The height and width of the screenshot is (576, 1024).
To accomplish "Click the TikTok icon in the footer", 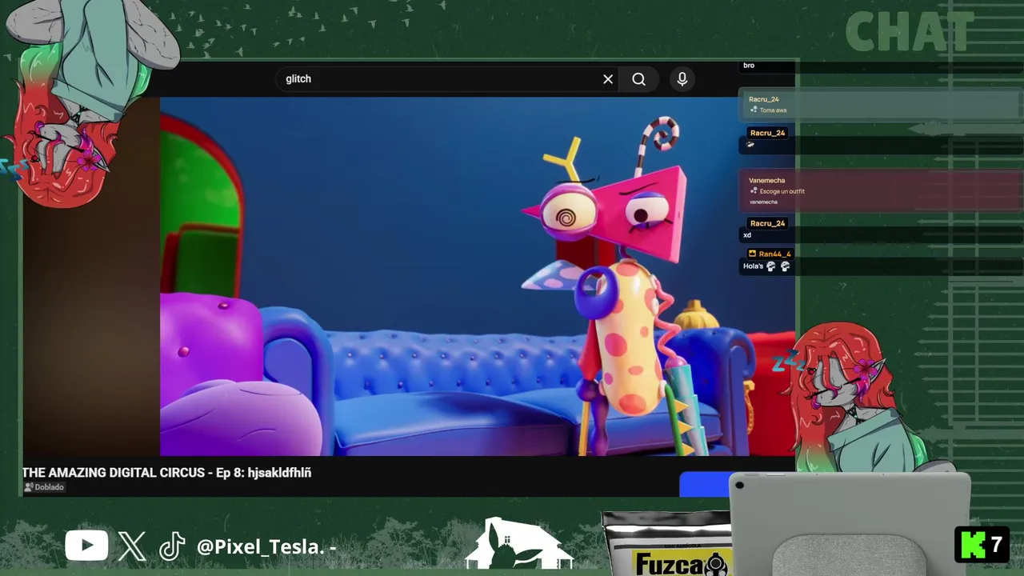I will tap(172, 546).
